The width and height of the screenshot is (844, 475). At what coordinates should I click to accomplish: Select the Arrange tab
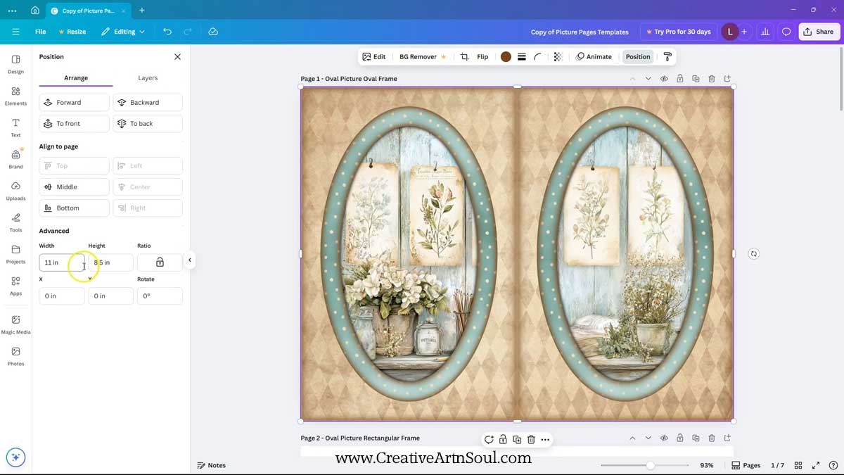tap(76, 78)
